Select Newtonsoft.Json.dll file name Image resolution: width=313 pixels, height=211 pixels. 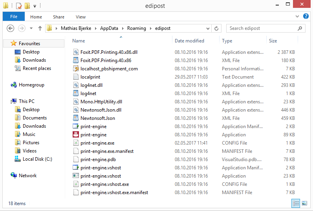pyautogui.click(x=101, y=110)
